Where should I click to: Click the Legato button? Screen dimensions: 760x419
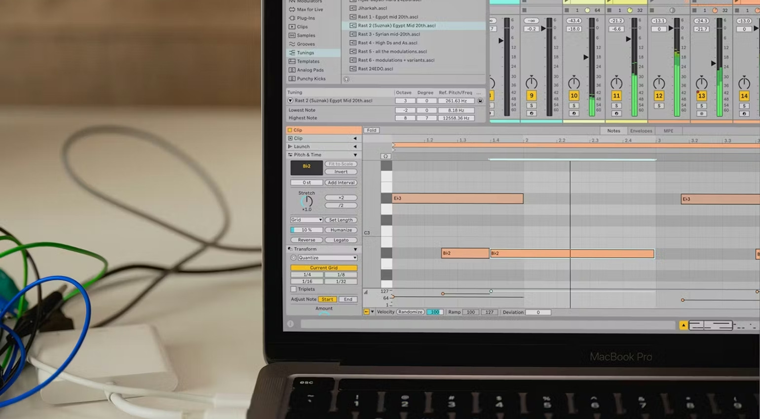coord(341,240)
